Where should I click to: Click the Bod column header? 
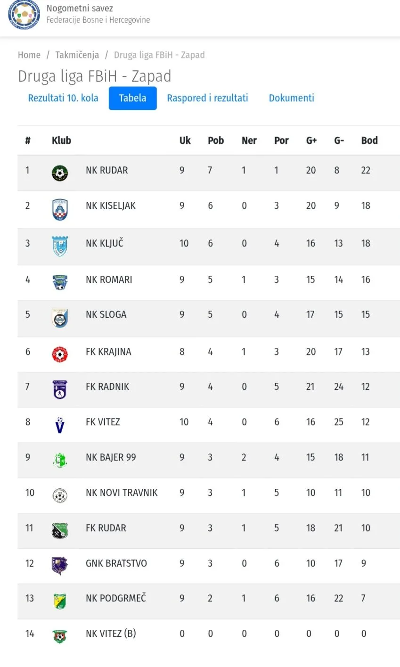click(369, 140)
